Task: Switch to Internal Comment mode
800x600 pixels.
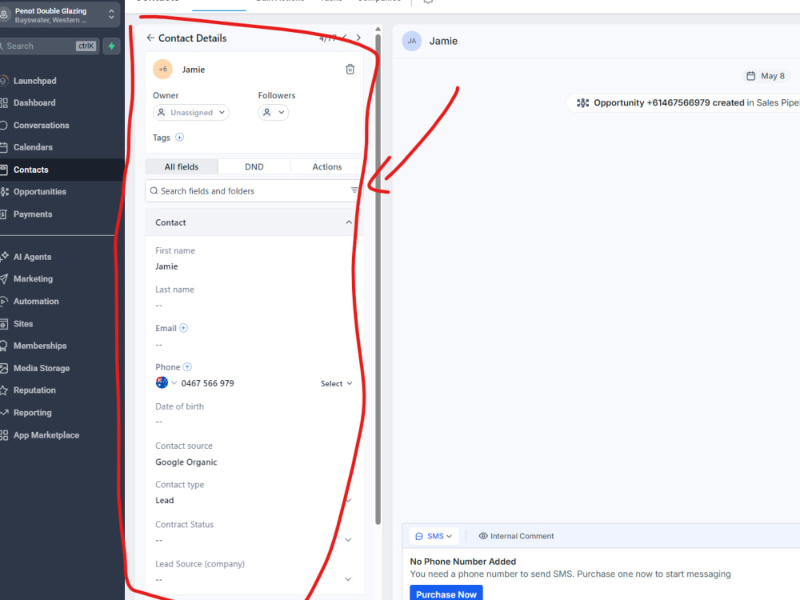Action: pos(516,536)
